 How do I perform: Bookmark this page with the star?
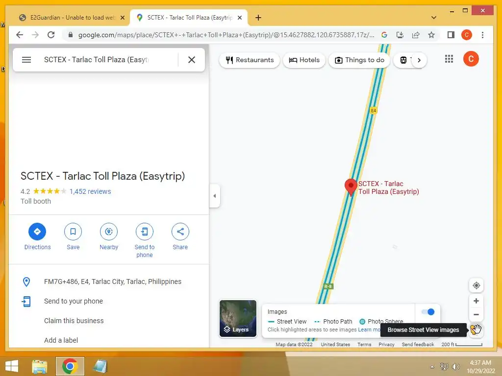(x=431, y=35)
